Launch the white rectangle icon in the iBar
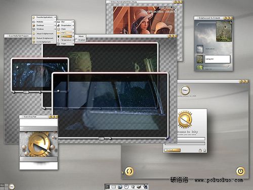Image resolution: width=253 pixels, height=190 pixels. (114, 187)
